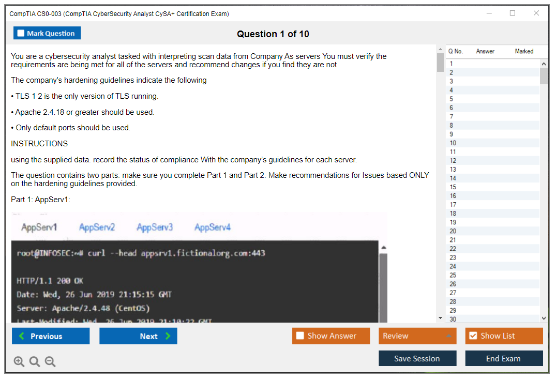This screenshot has height=380, width=556.
Task: Open the Review dropdown menu
Action: (417, 336)
